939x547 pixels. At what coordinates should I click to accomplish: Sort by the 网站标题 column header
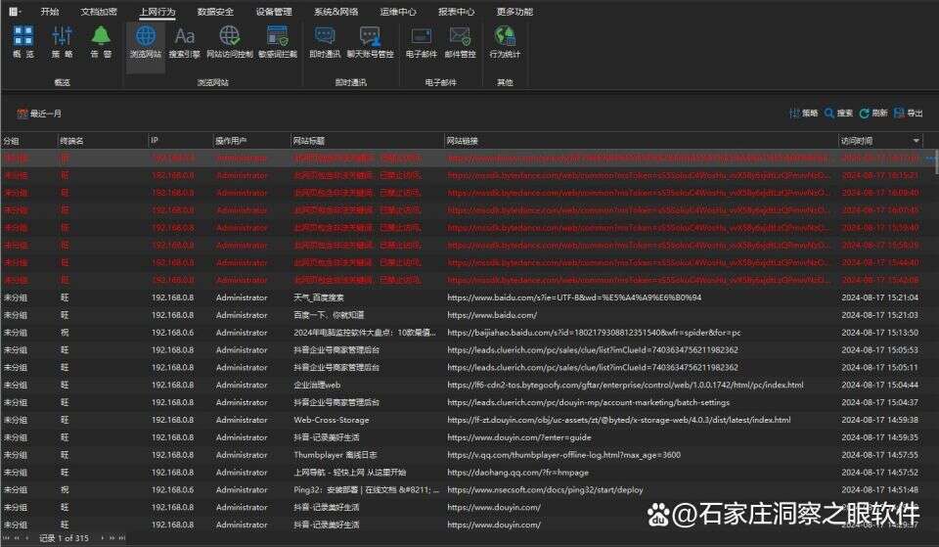coord(367,141)
